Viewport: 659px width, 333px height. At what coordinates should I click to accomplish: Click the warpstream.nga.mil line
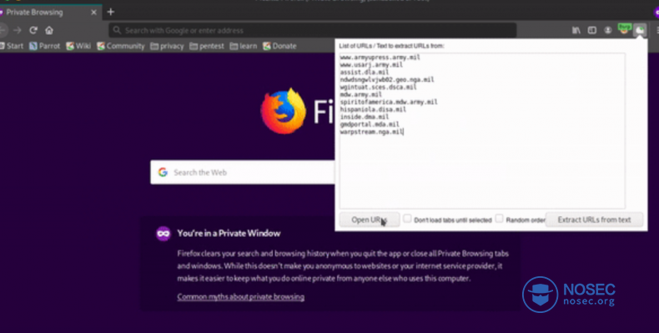(371, 132)
